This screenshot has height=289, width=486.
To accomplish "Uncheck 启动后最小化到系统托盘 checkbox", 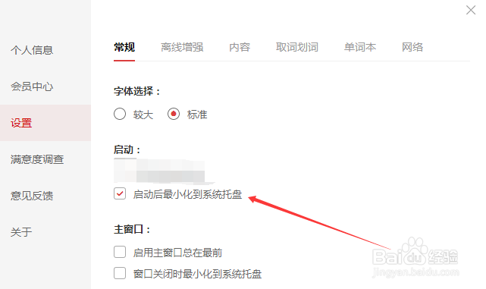I will [120, 193].
